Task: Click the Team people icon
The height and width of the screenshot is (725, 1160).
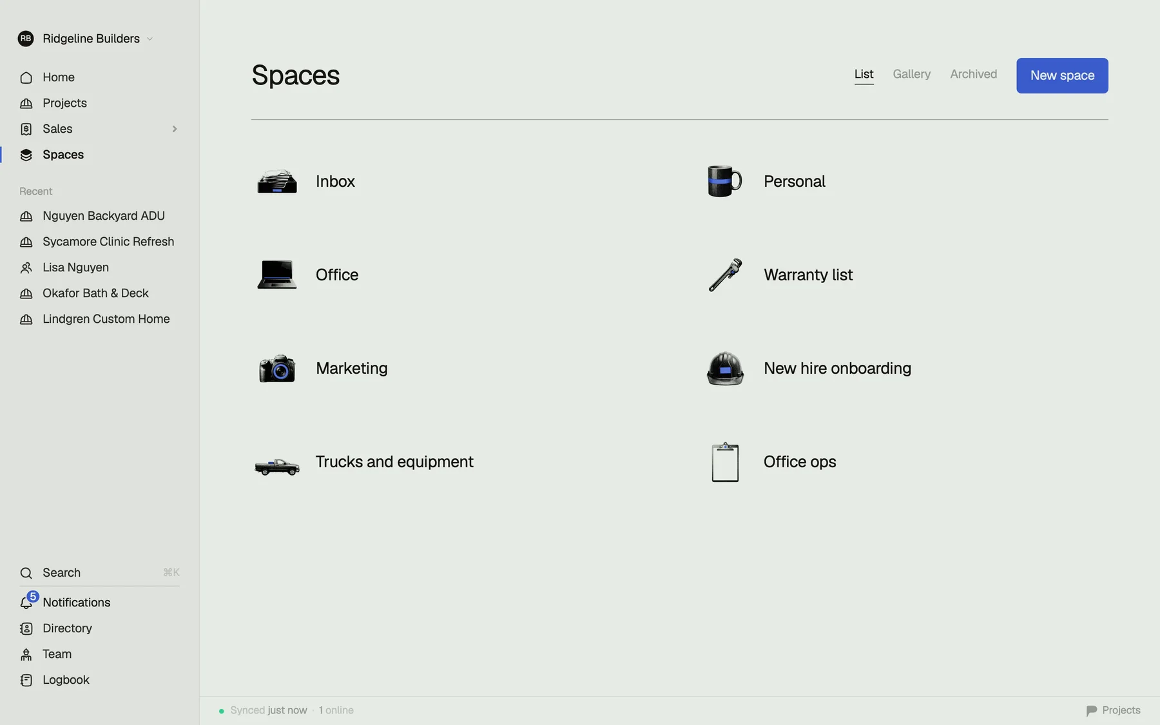Action: 26,655
